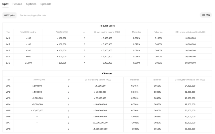
Task: Click Assets (USD) header in Regular users table
Action: (62, 32)
